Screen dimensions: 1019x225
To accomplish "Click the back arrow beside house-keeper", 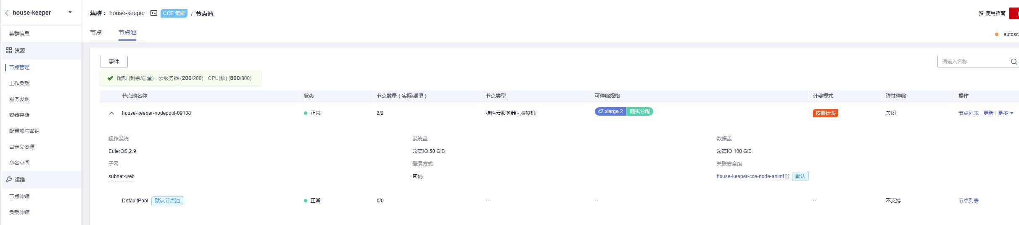I will [7, 13].
